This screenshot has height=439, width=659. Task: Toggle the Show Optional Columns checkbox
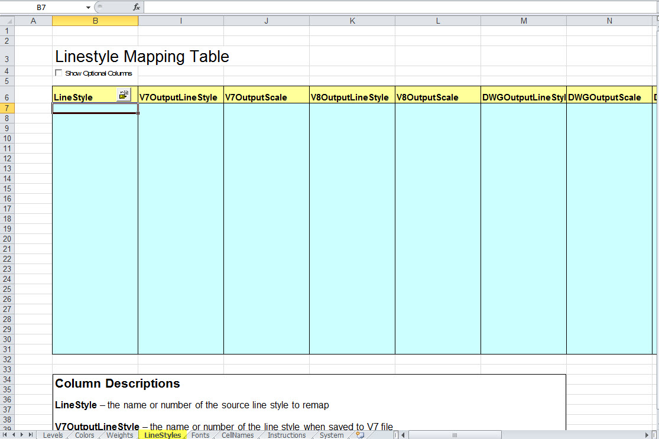59,73
